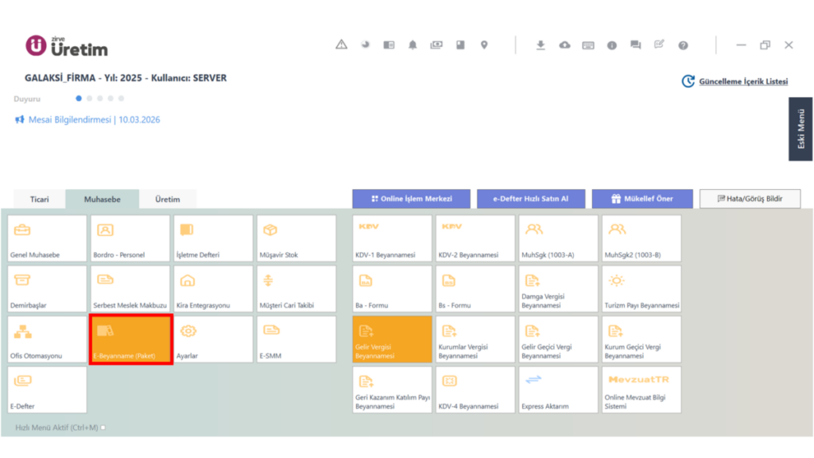Select the last Duyuru page dot
This screenshot has width=814, height=458.
(x=121, y=98)
